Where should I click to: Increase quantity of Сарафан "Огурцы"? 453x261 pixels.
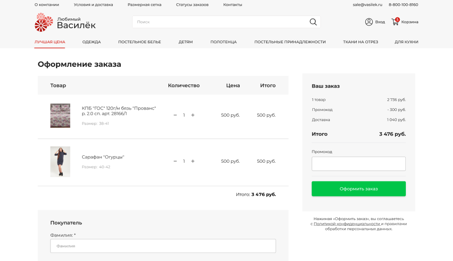193,161
